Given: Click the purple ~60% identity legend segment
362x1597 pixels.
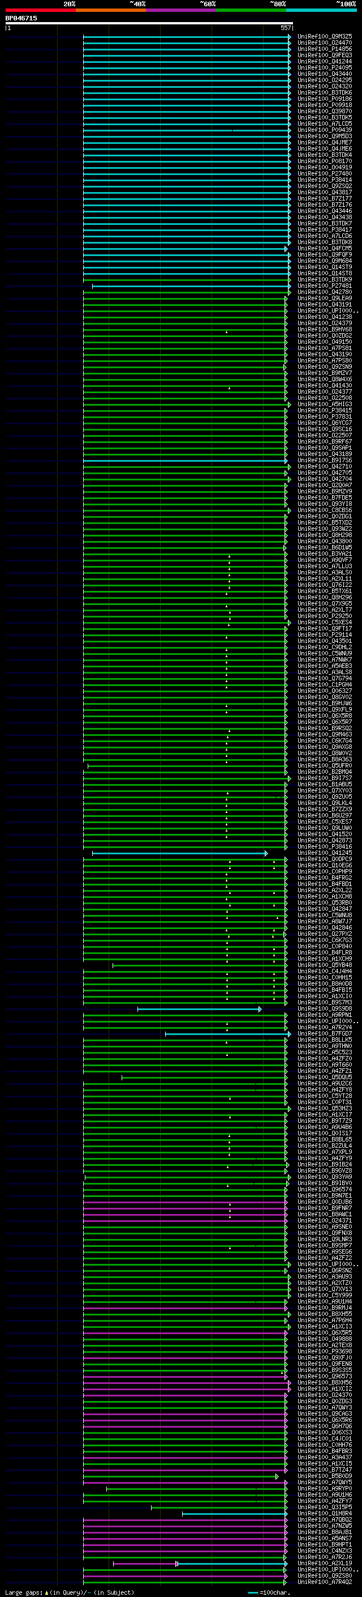Looking at the screenshot, I should coord(180,10).
